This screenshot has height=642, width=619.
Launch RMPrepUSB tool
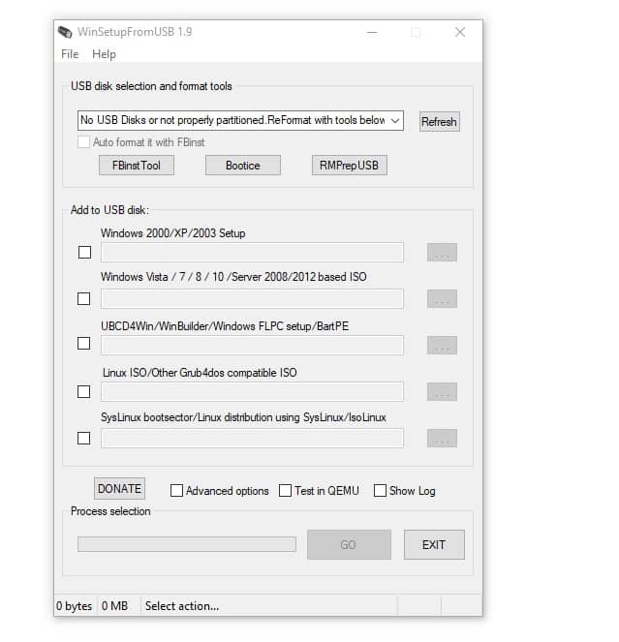(349, 166)
